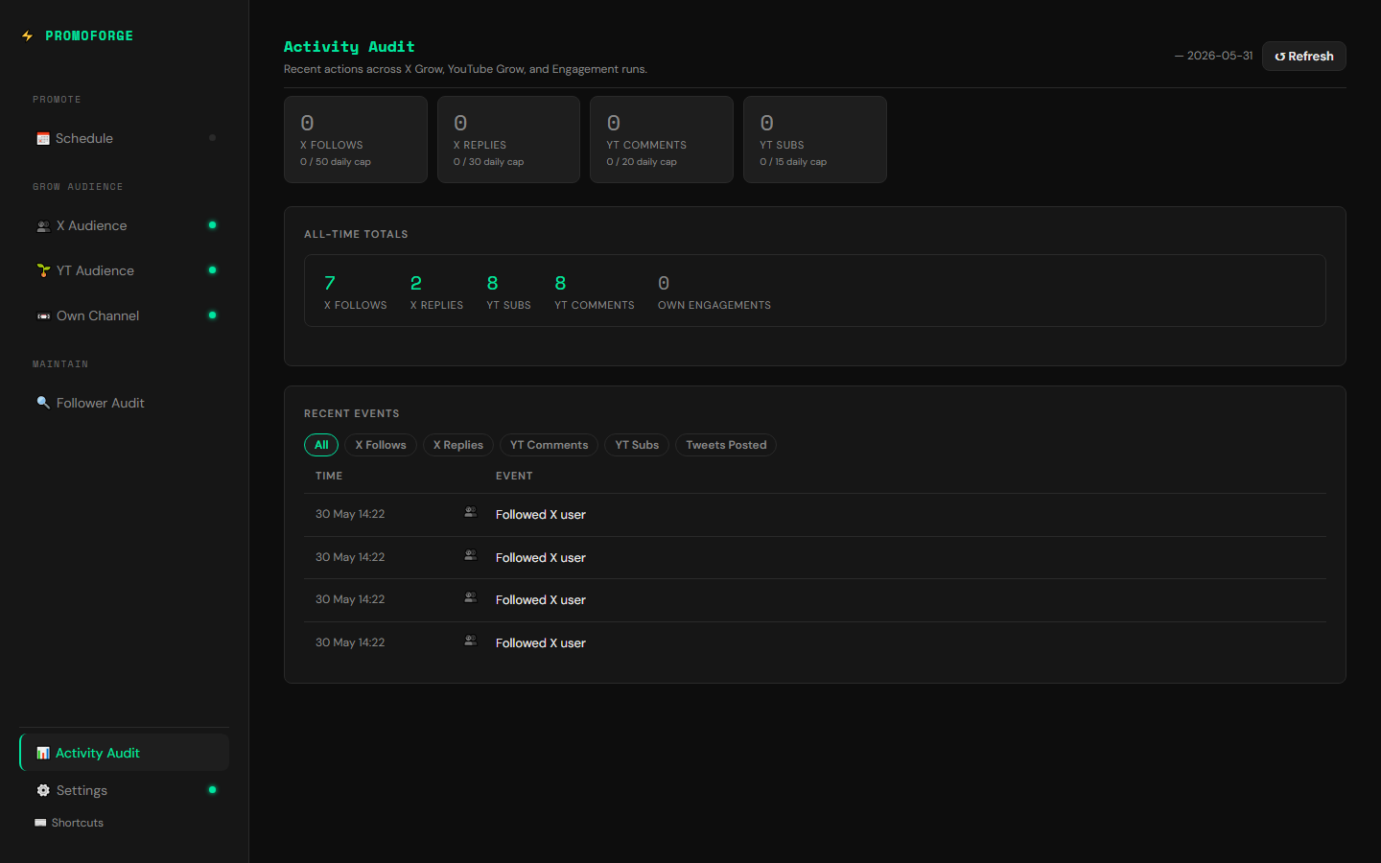
Task: Click the Time column header
Action: point(329,476)
